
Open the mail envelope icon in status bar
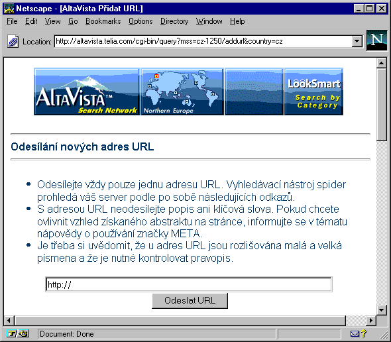355,334
